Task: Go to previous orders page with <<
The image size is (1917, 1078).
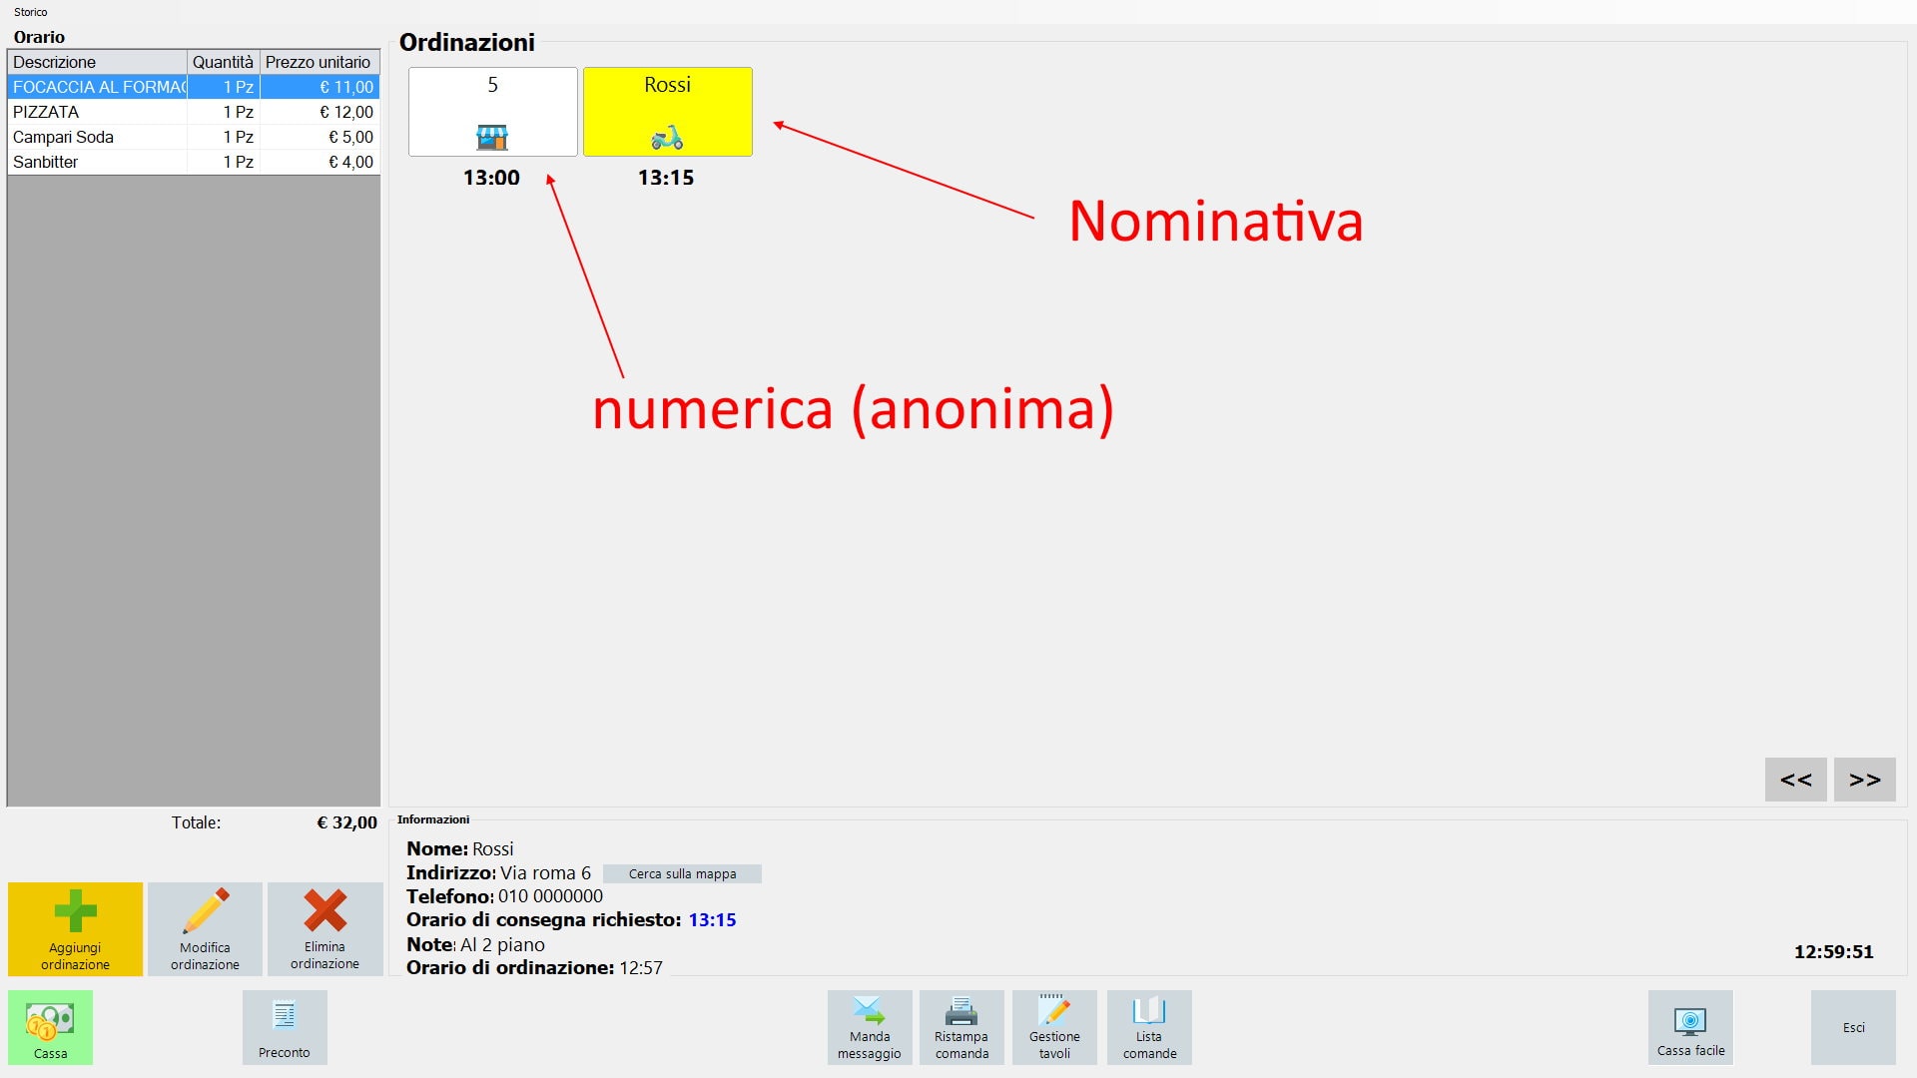Action: click(x=1796, y=780)
